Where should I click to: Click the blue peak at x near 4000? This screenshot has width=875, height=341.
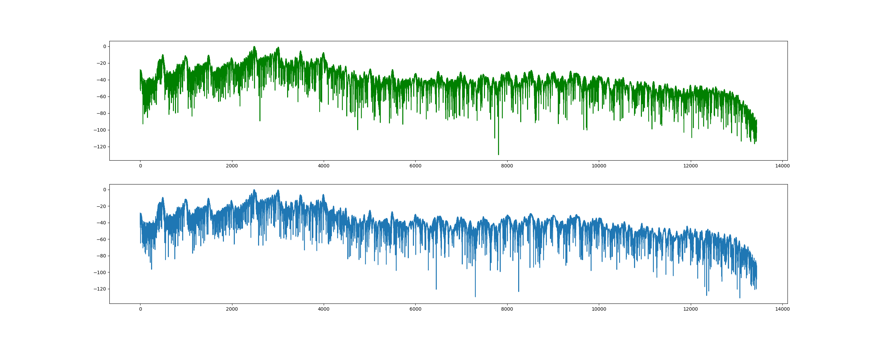(x=323, y=195)
